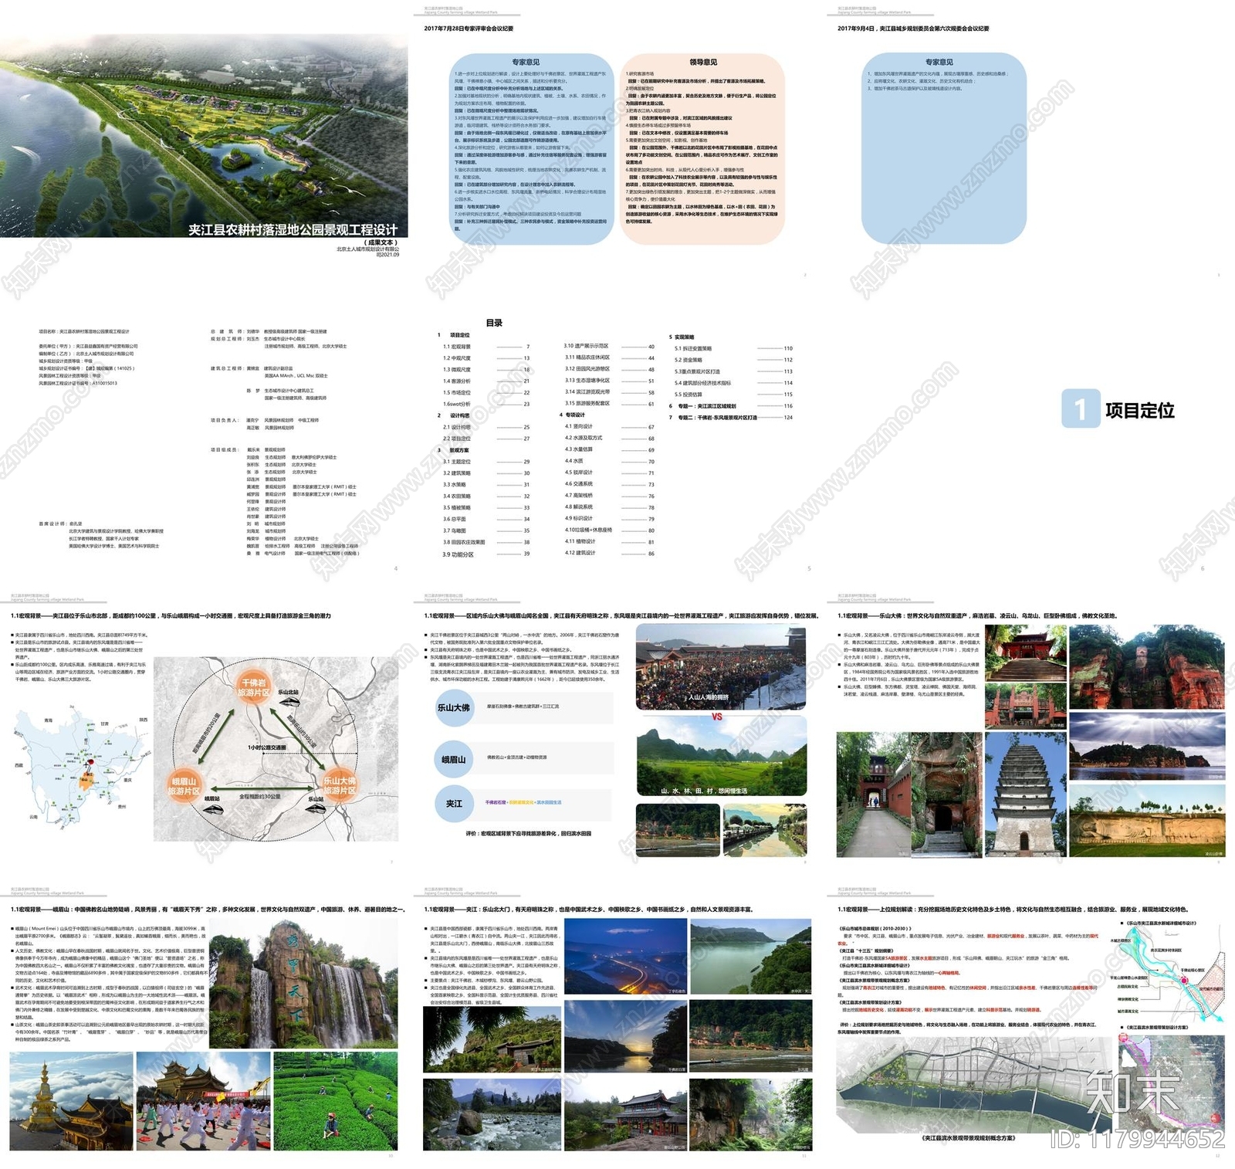The image size is (1235, 1169).
Task: Open the red temple gate stairway photo
Action: [x=1026, y=653]
